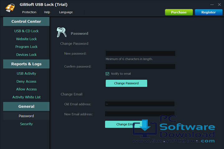Go to Program Lock
This screenshot has width=224, height=149.
point(26,47)
